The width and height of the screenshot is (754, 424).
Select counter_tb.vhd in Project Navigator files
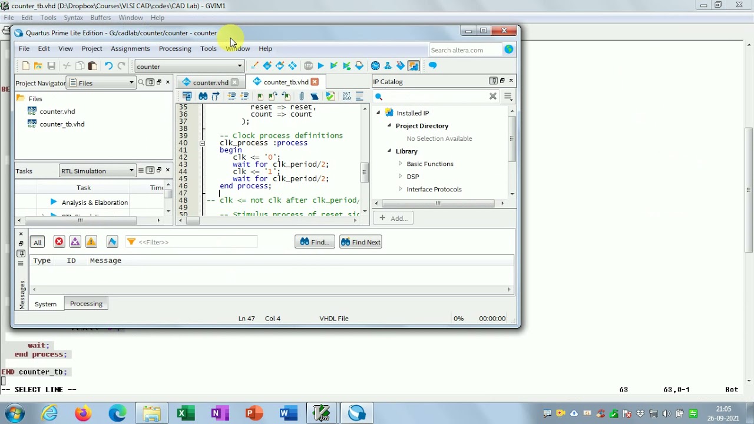coord(62,124)
